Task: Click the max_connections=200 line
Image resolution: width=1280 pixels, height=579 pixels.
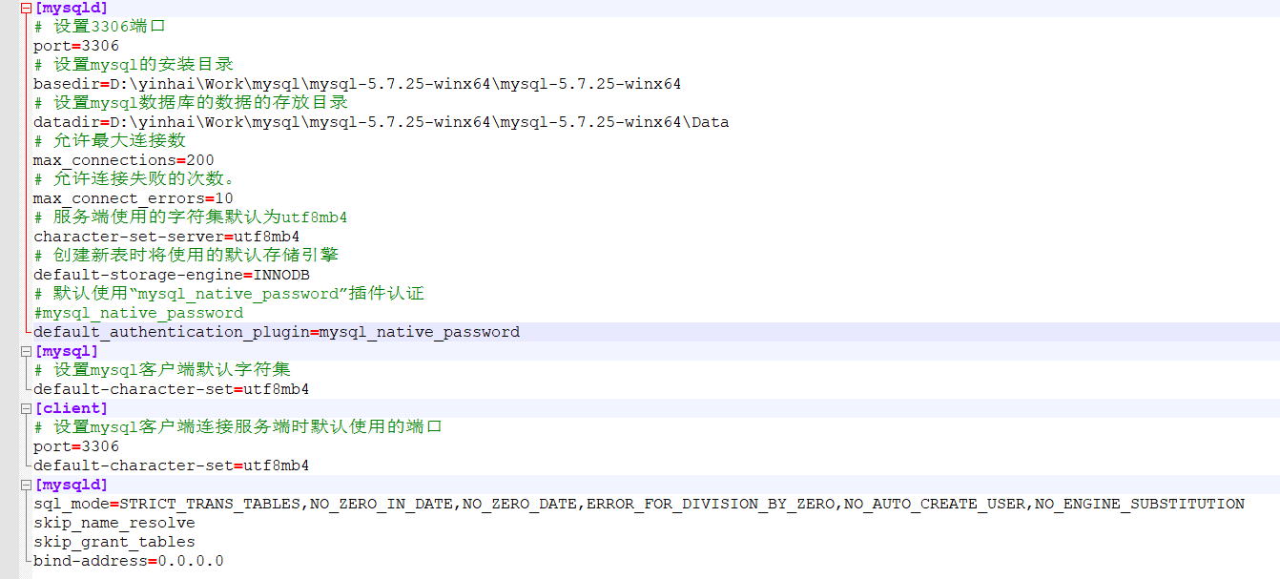Action: point(124,160)
